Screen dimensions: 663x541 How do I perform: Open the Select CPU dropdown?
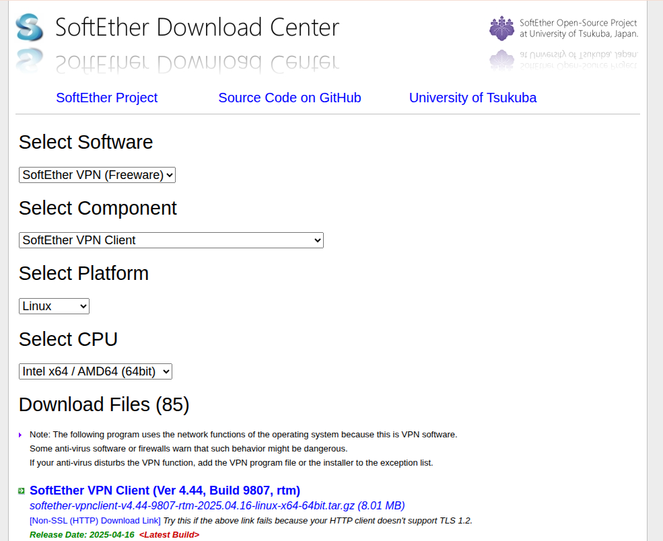click(95, 371)
